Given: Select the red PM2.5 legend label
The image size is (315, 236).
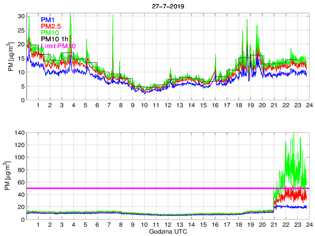Looking at the screenshot, I should coord(51,26).
